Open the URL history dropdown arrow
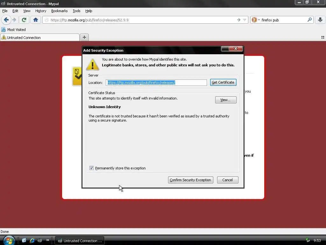The width and height of the screenshot is (326, 245). pyautogui.click(x=245, y=20)
